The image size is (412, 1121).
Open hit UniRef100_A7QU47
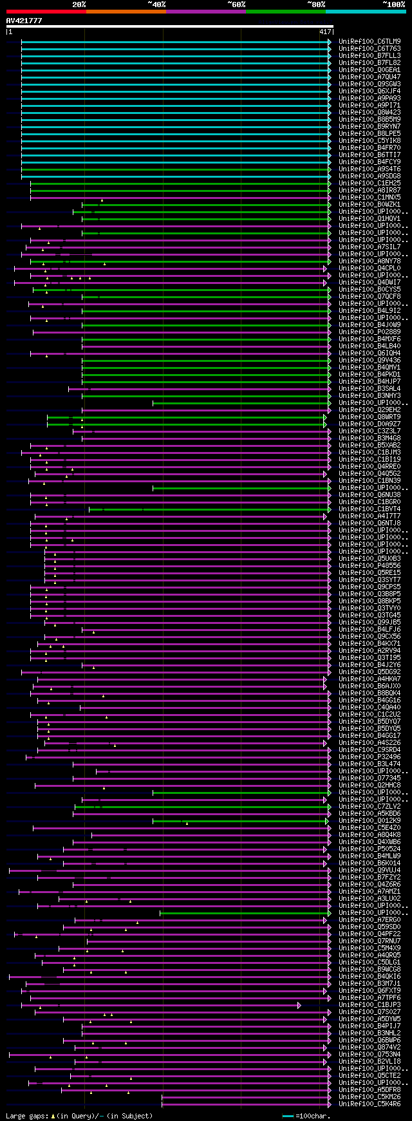370,77
